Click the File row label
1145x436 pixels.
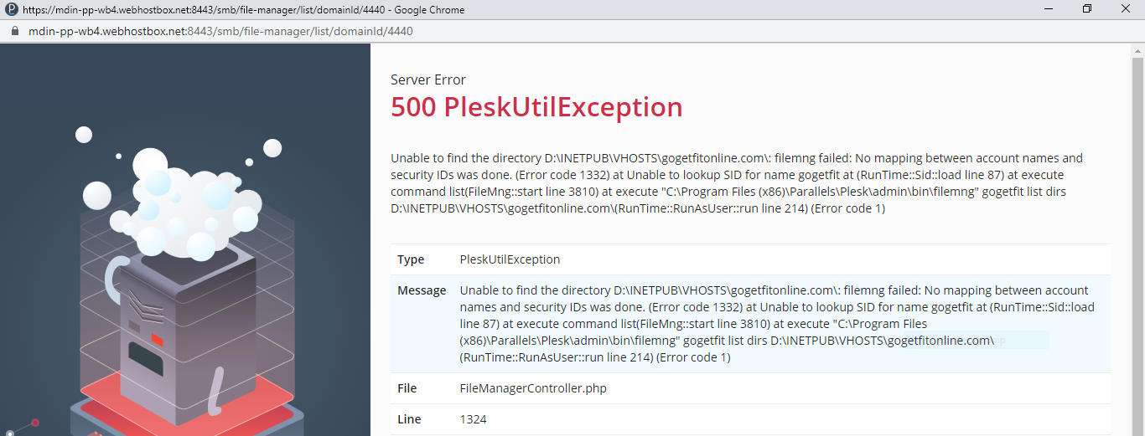coord(407,388)
